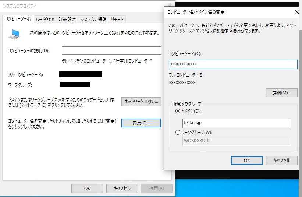Click the 変更(C)... button
The height and width of the screenshot is (197, 302).
click(141, 123)
